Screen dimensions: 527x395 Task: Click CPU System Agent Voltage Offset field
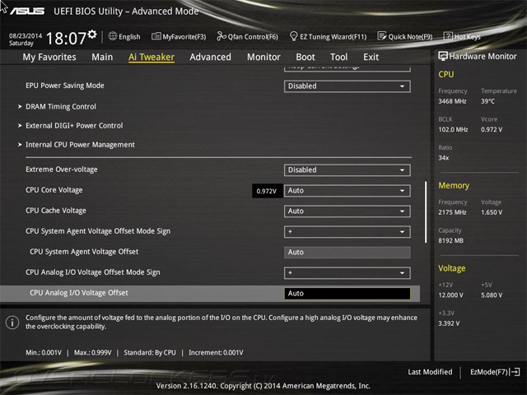click(347, 253)
